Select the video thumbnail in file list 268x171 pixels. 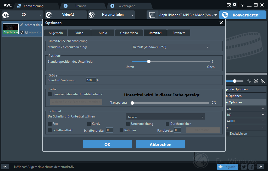coord(11,29)
